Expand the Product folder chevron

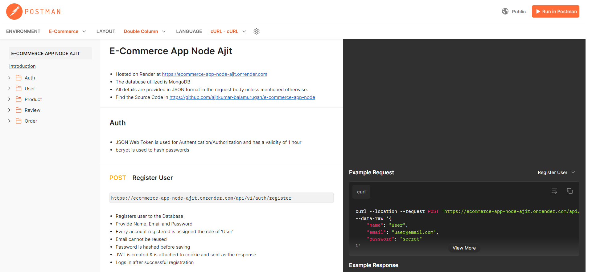[x=9, y=99]
